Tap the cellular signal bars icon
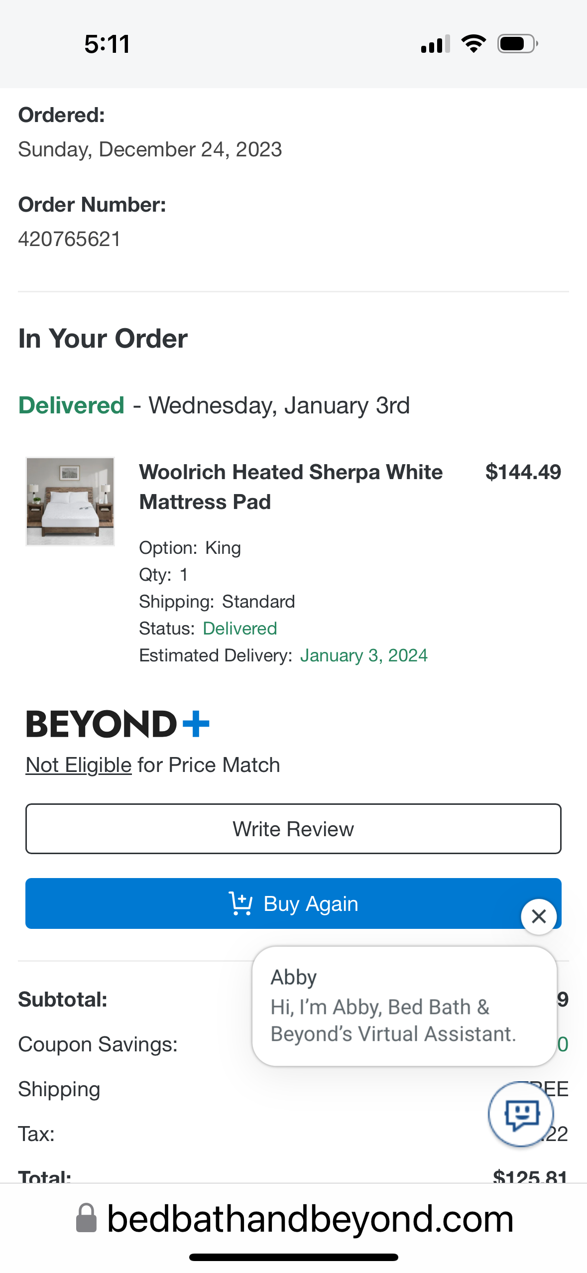Image resolution: width=587 pixels, height=1273 pixels. click(436, 44)
